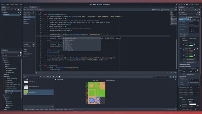This screenshot has width=202, height=114.
Task: Collapse the Physics Layers section
Action: point(184,34)
